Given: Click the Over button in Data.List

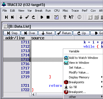Looking at the screenshot, I should pyautogui.click(x=29, y=33).
